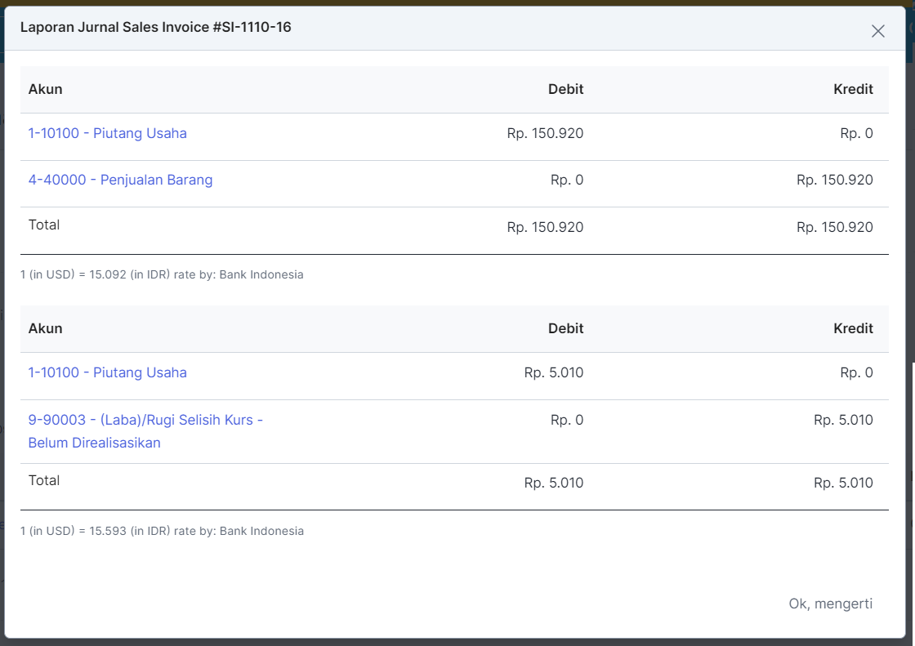Open Piutang Usaha account in first table
This screenshot has height=646, width=915.
[107, 133]
